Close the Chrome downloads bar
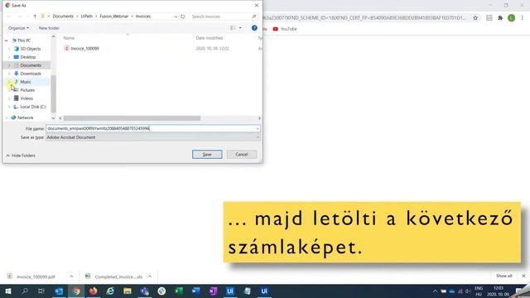Viewport: 530px width, 298px height. pyautogui.click(x=523, y=276)
